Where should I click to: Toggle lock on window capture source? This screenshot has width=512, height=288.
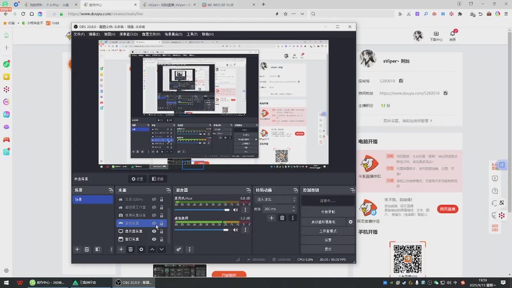[x=162, y=239]
